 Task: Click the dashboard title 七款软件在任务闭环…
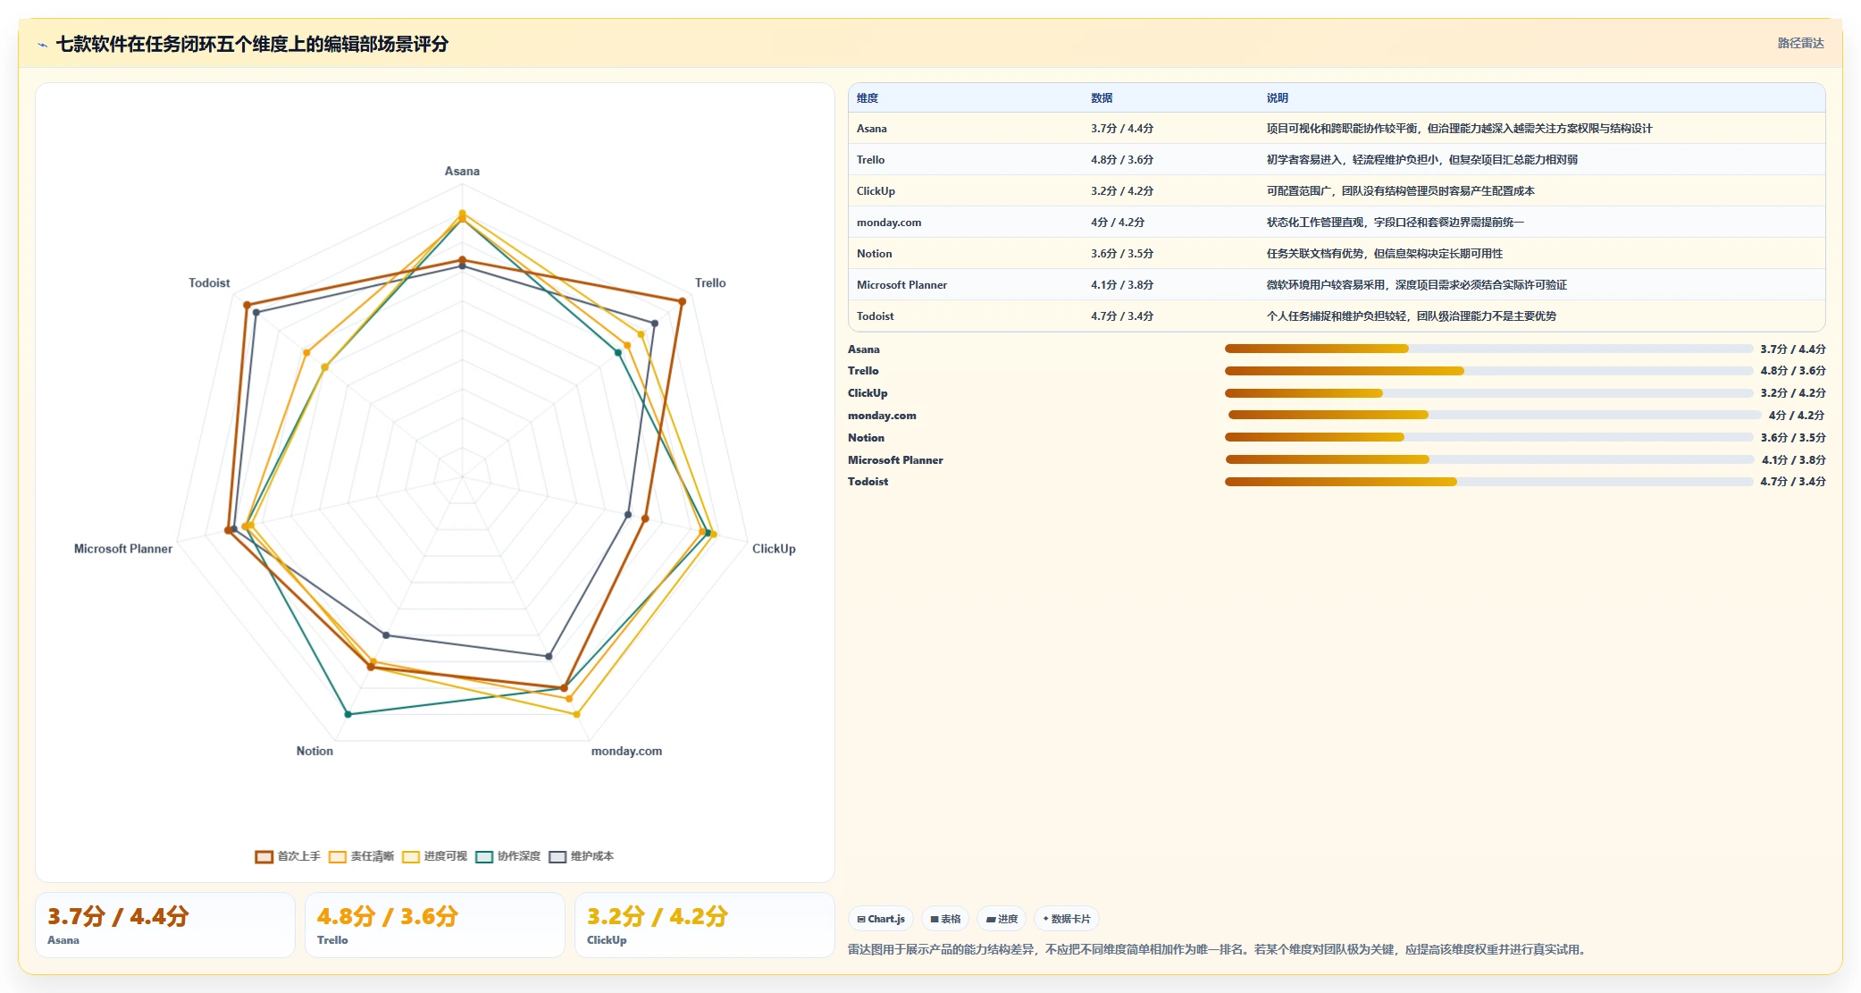pos(252,44)
